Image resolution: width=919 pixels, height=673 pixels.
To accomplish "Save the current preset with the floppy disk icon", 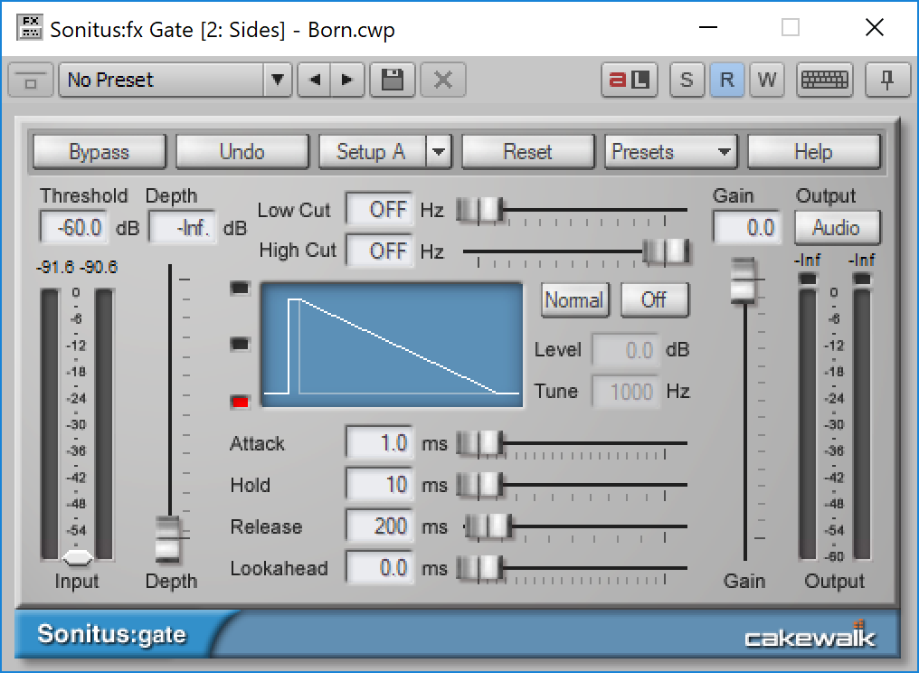I will 392,80.
